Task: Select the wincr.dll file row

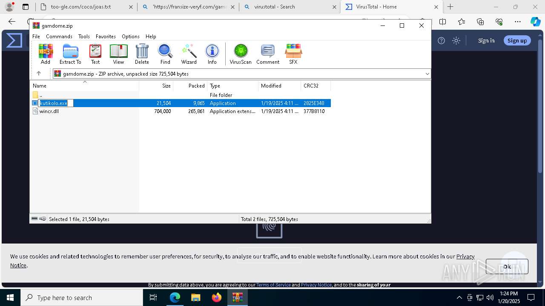Action: (x=181, y=111)
